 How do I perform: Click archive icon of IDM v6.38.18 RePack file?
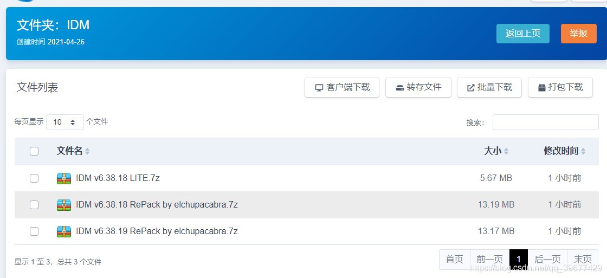click(x=64, y=205)
